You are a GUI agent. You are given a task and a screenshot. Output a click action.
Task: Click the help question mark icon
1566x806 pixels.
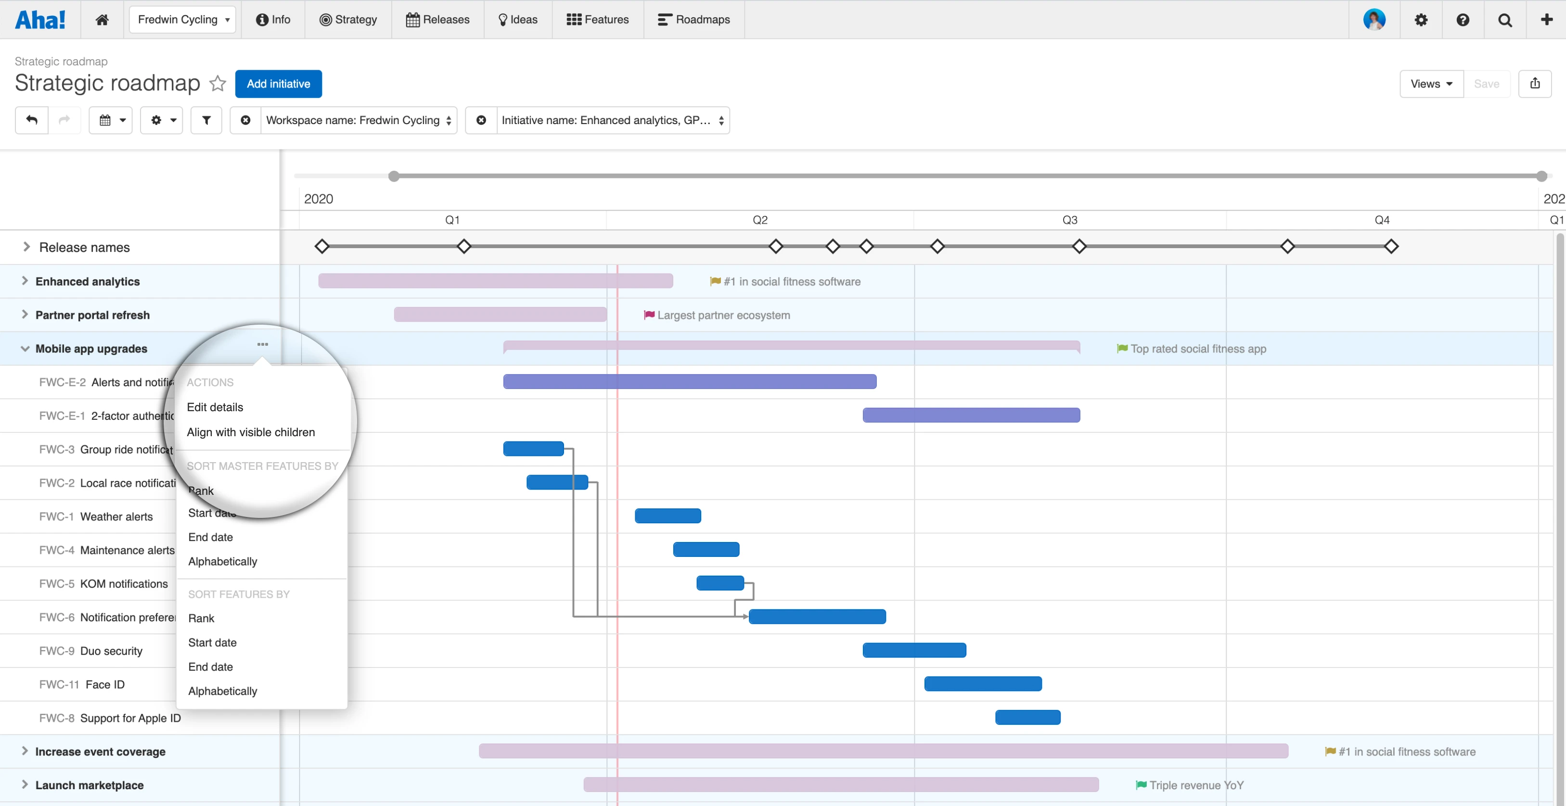(1463, 19)
